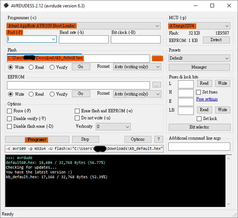This screenshot has height=218, width=238.
Task: Enable the Force (-F) checkbox
Action: click(x=10, y=111)
